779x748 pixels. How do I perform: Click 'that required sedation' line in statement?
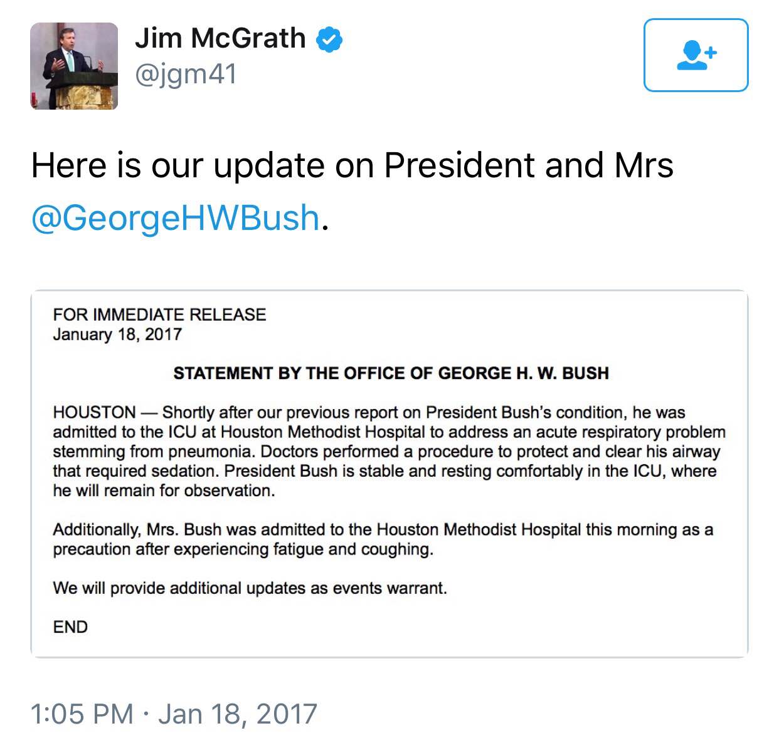click(137, 471)
